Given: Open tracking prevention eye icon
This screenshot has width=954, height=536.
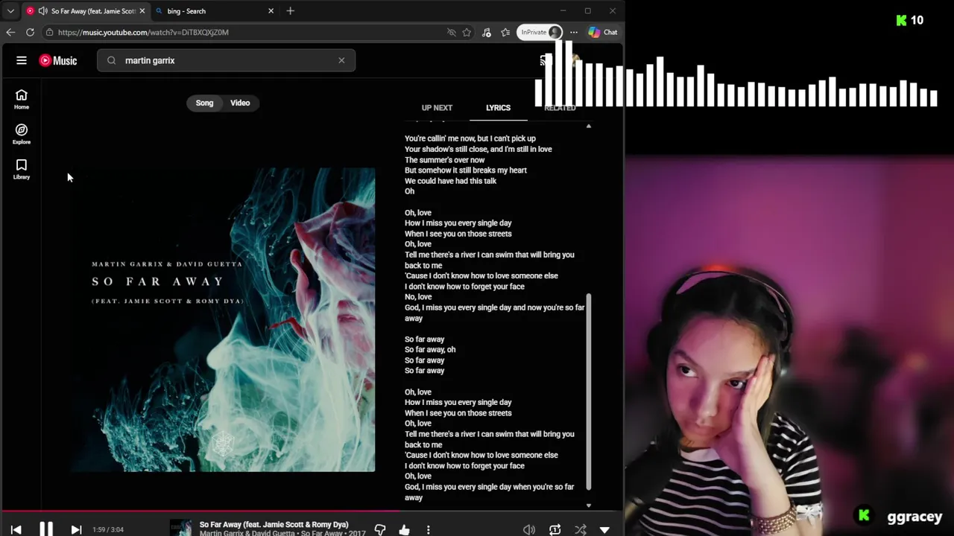Looking at the screenshot, I should pyautogui.click(x=451, y=32).
